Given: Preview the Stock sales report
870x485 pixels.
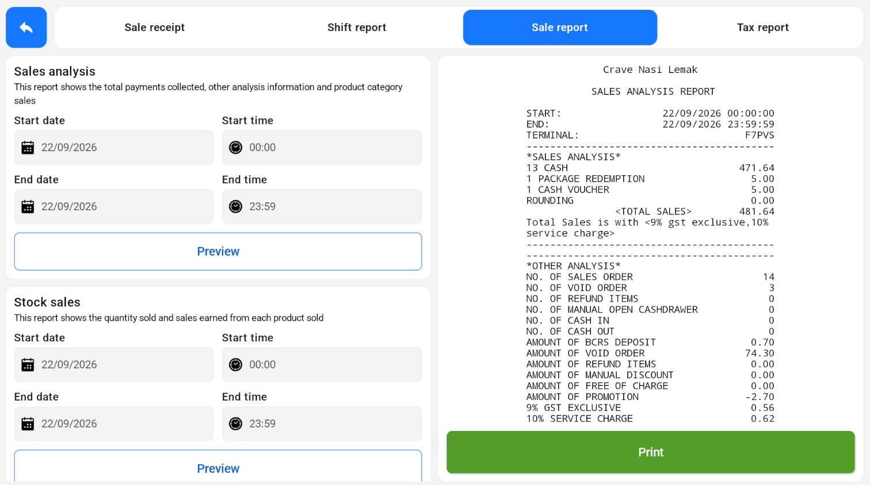Looking at the screenshot, I should 218,467.
